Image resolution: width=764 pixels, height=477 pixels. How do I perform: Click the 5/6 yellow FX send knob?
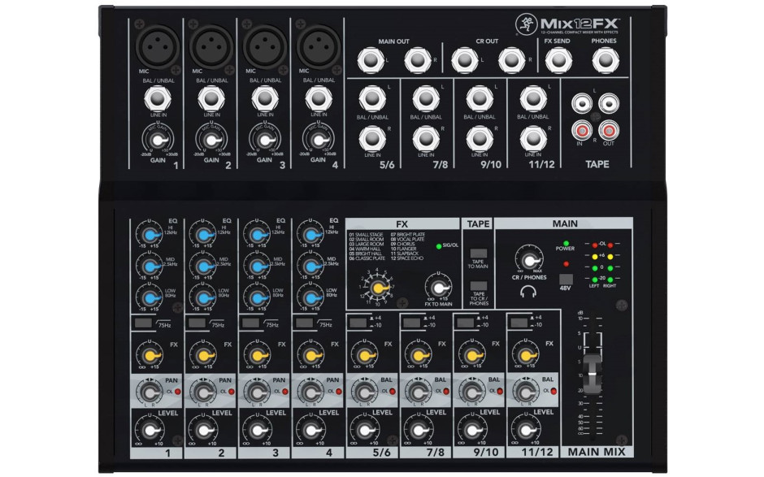click(364, 355)
